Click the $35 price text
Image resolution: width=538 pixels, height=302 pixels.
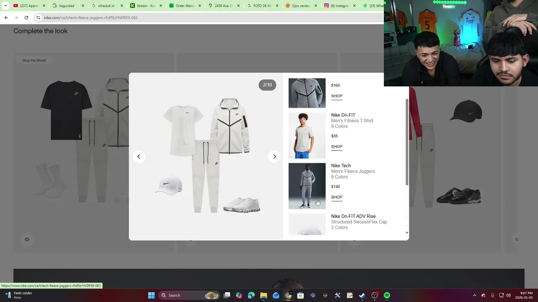click(x=335, y=136)
